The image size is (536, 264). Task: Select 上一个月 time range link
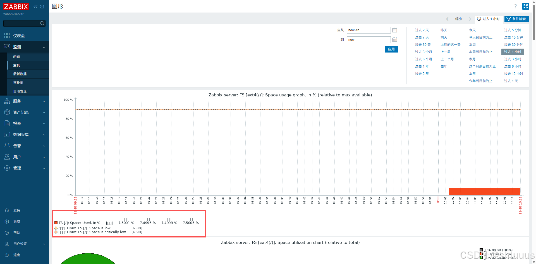[x=447, y=59]
